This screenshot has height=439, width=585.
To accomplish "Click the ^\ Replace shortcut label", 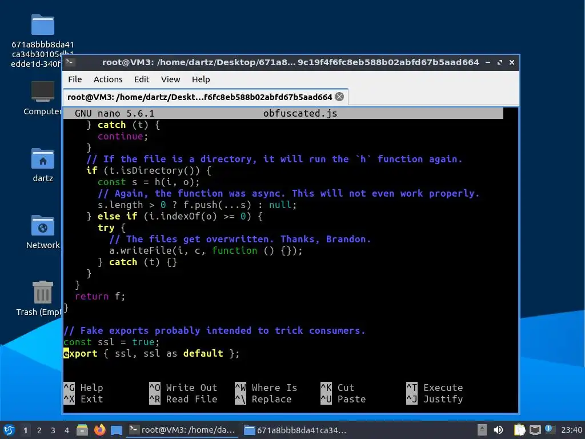I will 263,399.
